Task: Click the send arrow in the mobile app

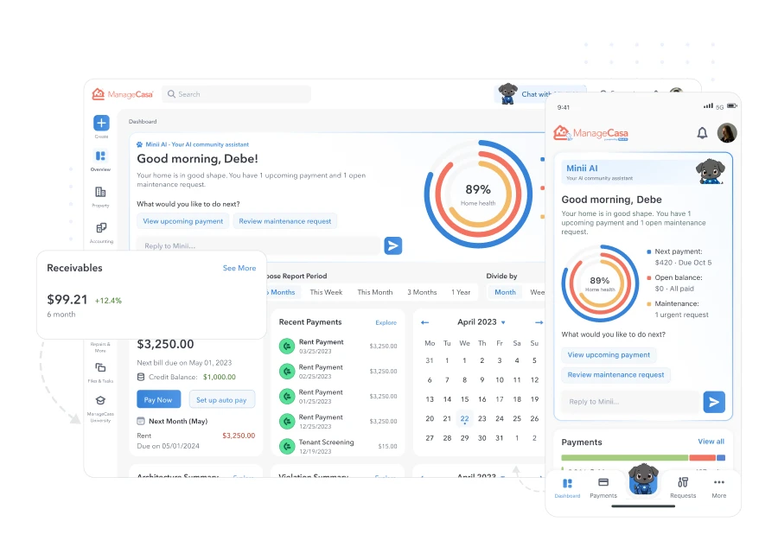Action: point(714,402)
